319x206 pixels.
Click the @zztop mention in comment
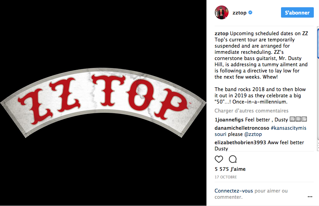(x=253, y=134)
